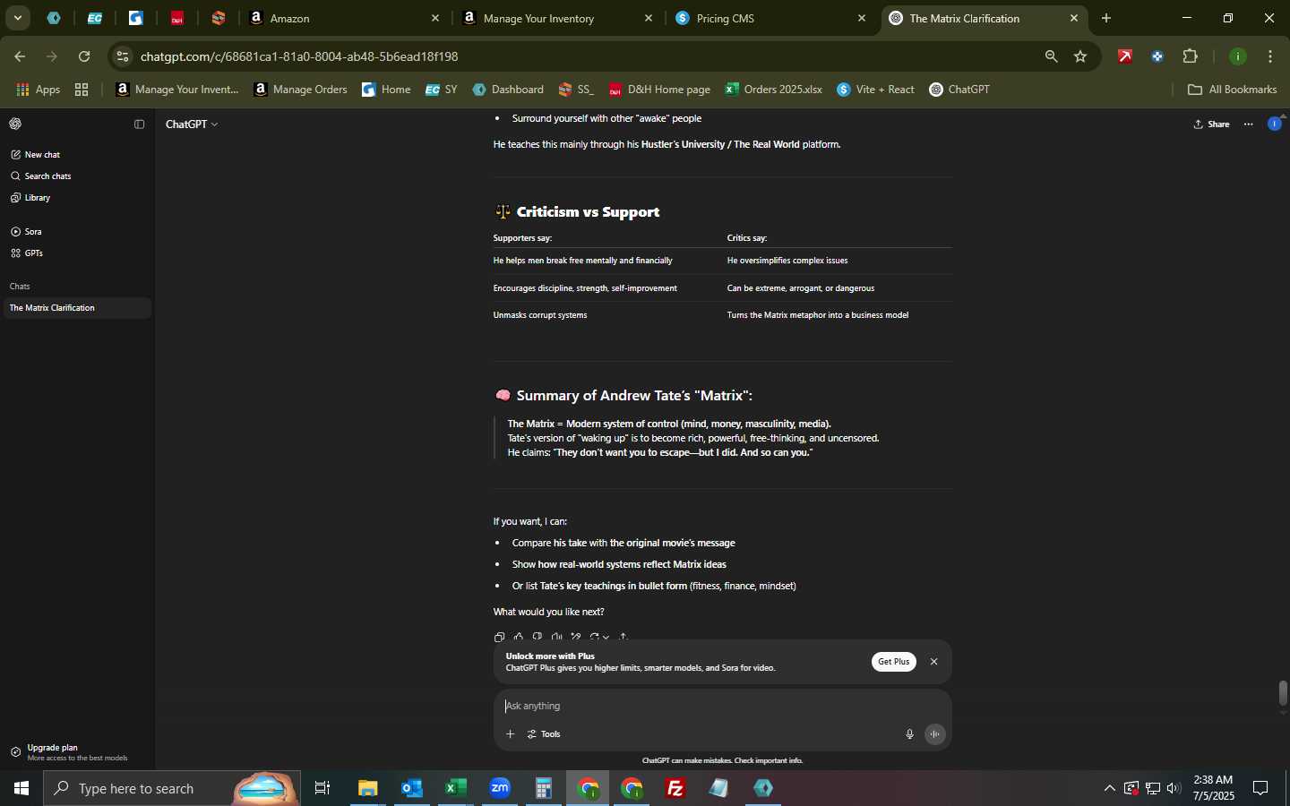Open the Orders 2025.xlsx bookmark
This screenshot has height=806, width=1290.
773,90
